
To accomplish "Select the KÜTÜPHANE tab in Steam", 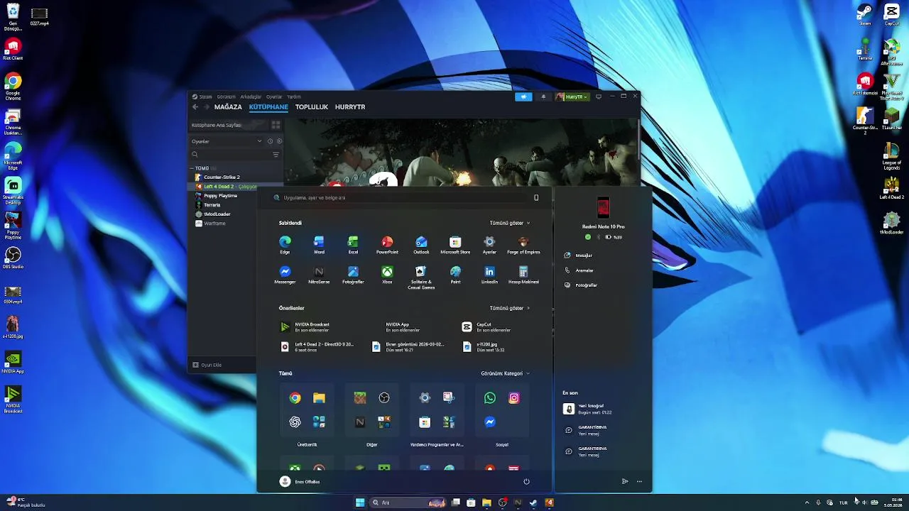I will [268, 106].
